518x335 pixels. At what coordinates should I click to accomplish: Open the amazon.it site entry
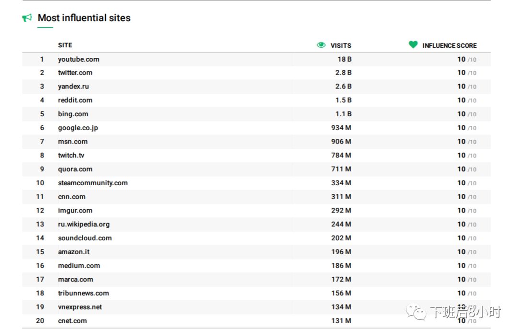(x=74, y=252)
